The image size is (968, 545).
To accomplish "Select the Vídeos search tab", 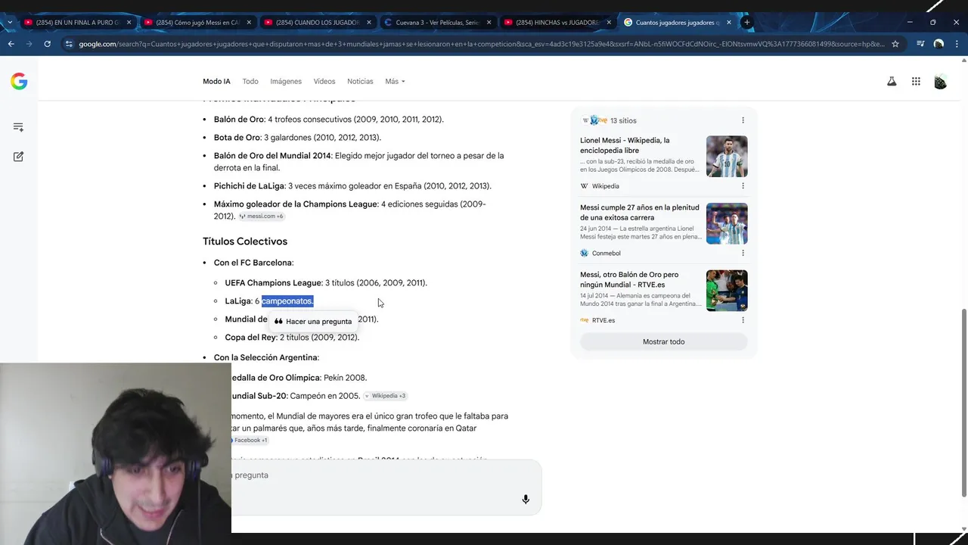I will [324, 82].
